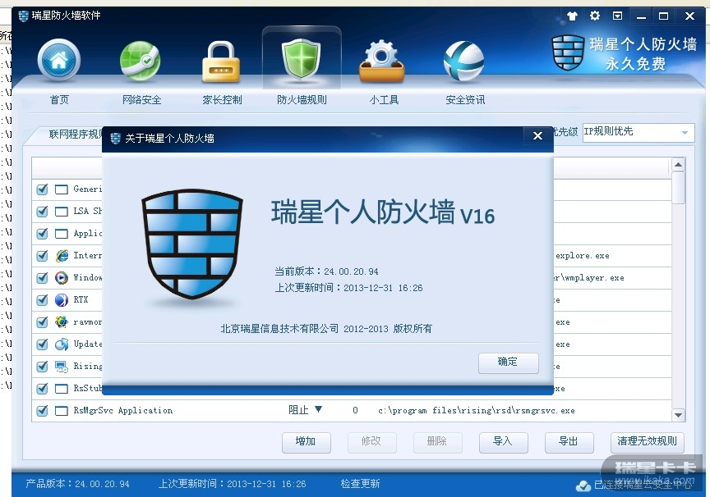The image size is (710, 497).
Task: Open the 网络安全 globe icon
Action: click(140, 61)
